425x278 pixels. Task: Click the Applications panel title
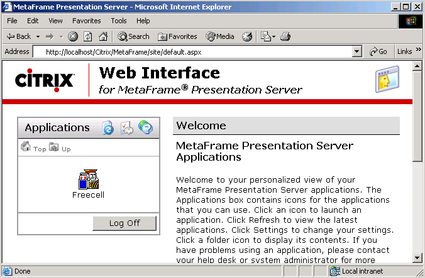(x=57, y=127)
